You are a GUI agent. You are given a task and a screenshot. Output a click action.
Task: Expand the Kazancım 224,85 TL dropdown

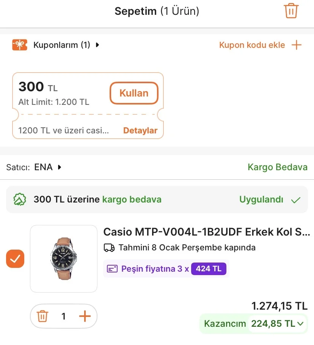coord(301,324)
